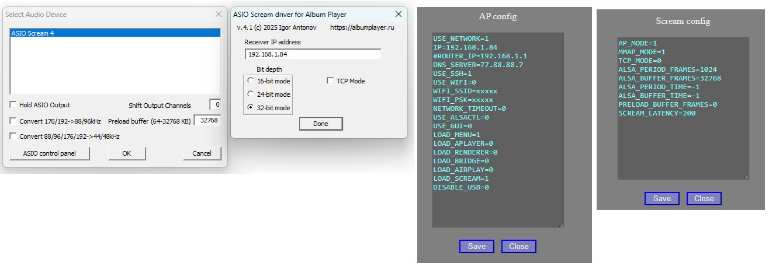Viewport: 769px width, 270px height.
Task: Toggle Convert 88/96/176/192->44/48kHz checkbox
Action: (13, 136)
